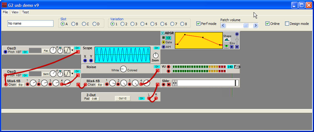
Task: Click the Out 1/2 button
Action: 123,98
